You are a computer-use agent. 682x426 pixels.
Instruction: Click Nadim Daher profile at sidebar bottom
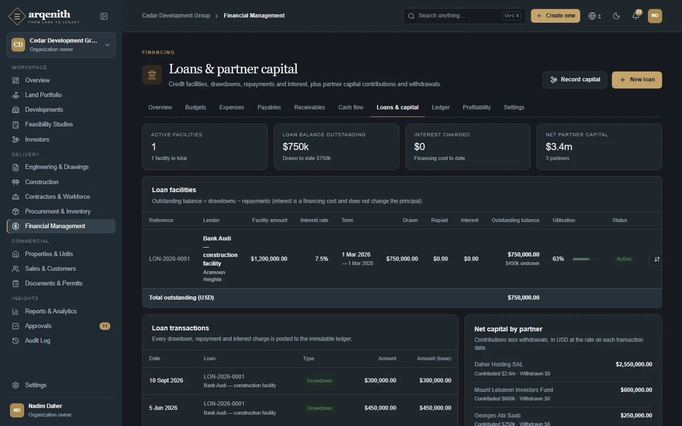[61, 410]
